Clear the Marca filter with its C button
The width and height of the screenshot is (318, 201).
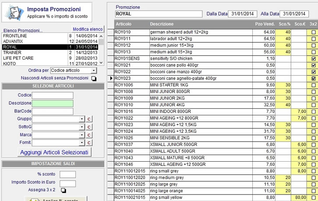tap(88, 135)
